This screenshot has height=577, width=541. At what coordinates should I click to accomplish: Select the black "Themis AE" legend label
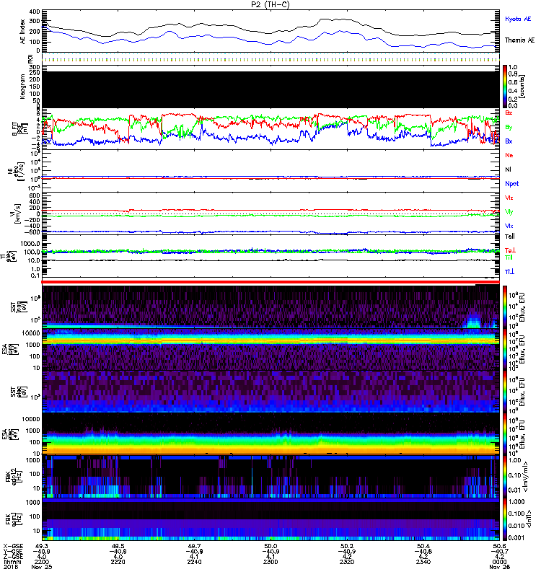pos(519,40)
